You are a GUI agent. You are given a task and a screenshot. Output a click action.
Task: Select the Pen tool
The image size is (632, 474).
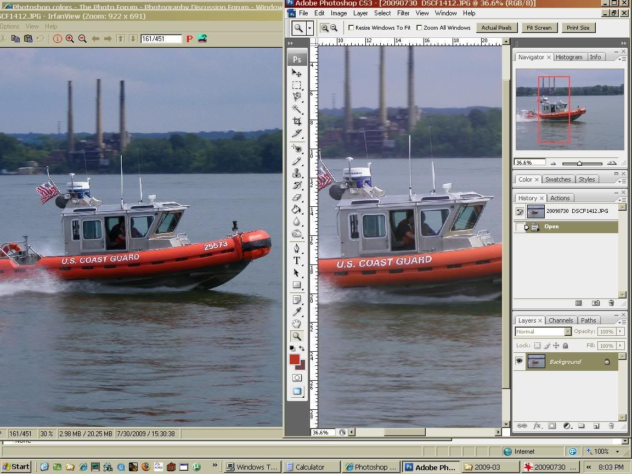tap(297, 249)
